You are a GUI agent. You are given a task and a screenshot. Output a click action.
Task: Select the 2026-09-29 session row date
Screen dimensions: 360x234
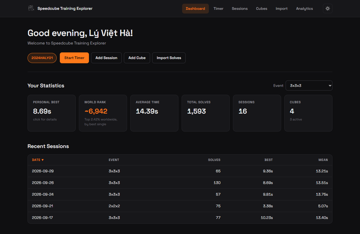click(x=43, y=171)
